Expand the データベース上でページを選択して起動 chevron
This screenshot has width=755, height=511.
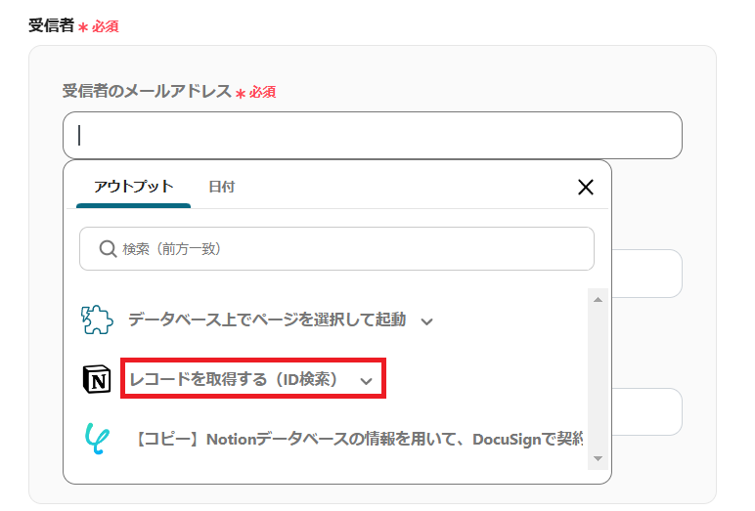click(426, 321)
